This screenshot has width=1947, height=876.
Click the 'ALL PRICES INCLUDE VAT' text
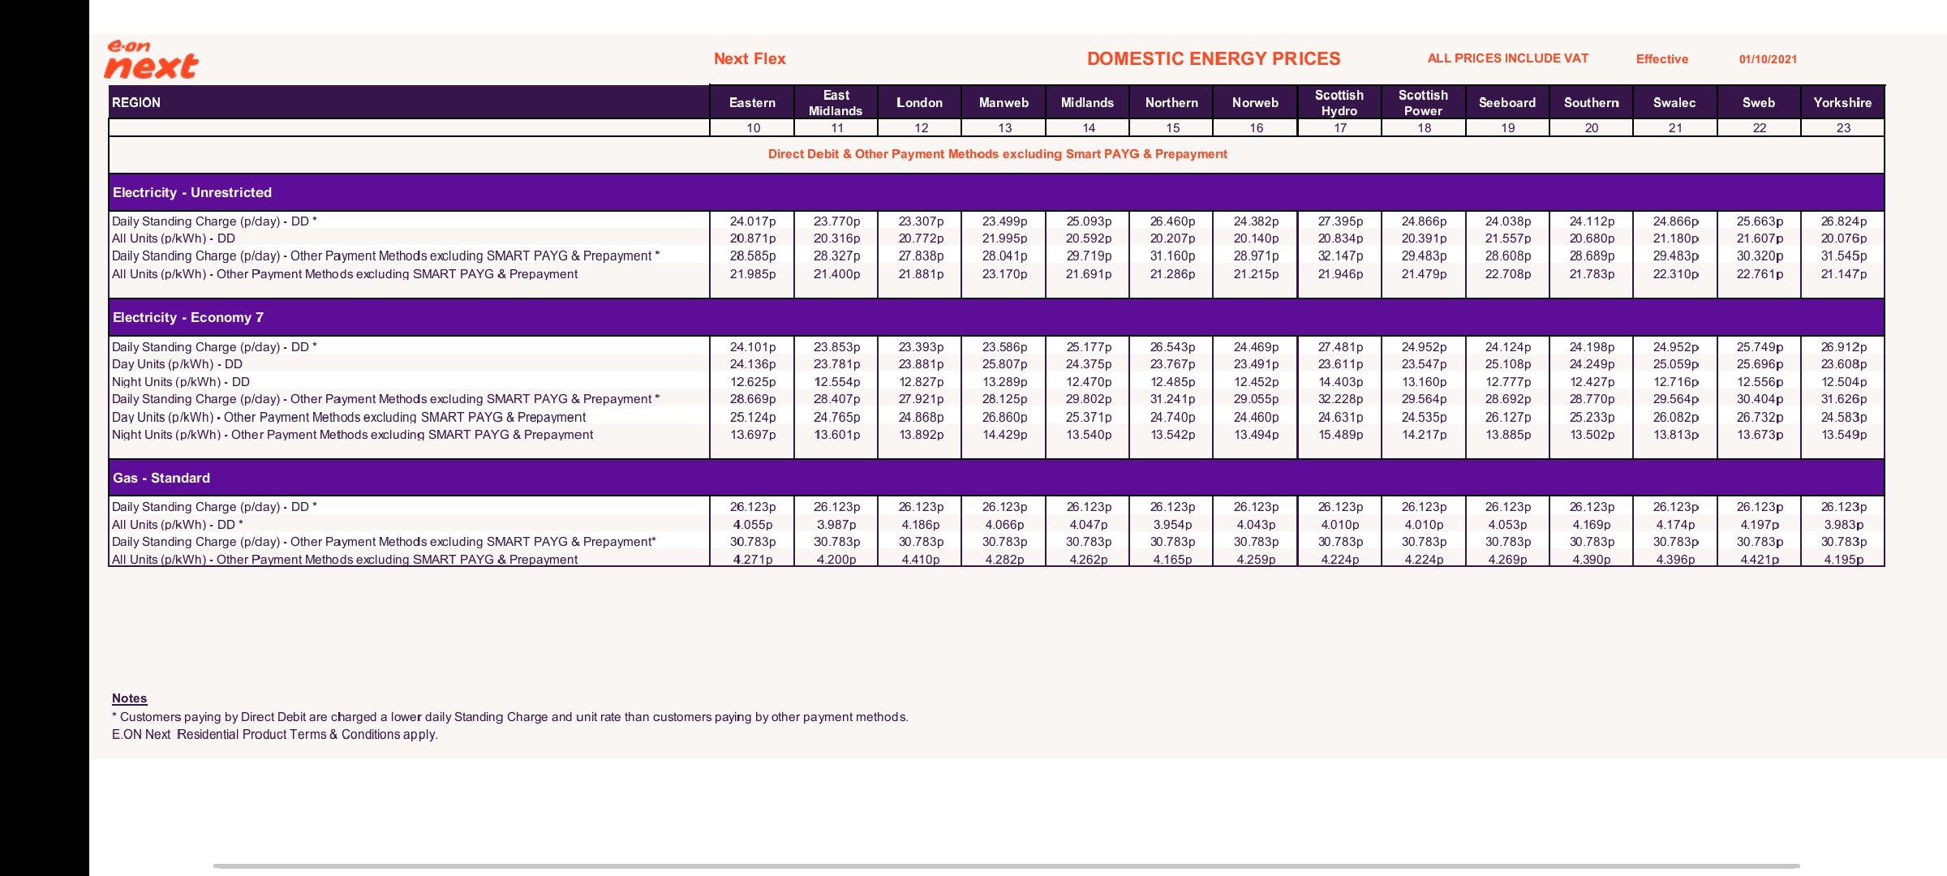pos(1508,58)
